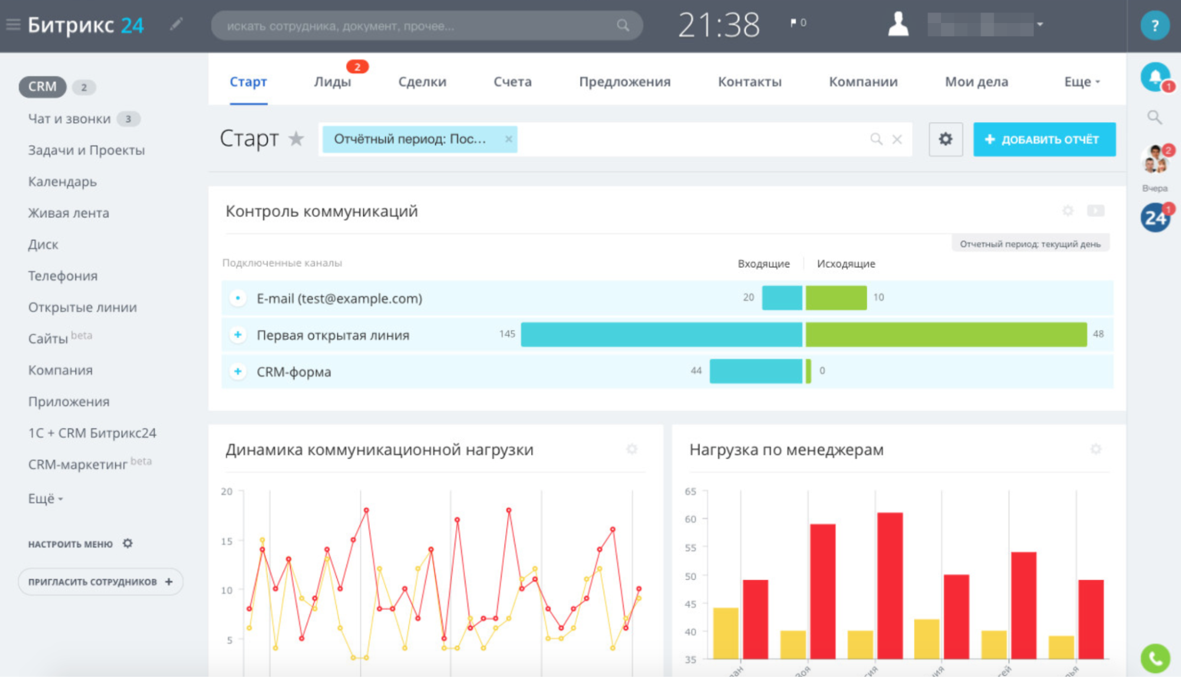Clear filter field with X icon
The height and width of the screenshot is (677, 1181).
click(x=897, y=139)
